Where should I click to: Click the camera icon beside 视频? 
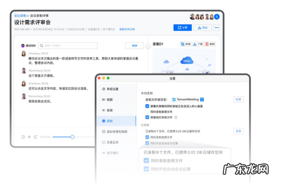(104, 100)
